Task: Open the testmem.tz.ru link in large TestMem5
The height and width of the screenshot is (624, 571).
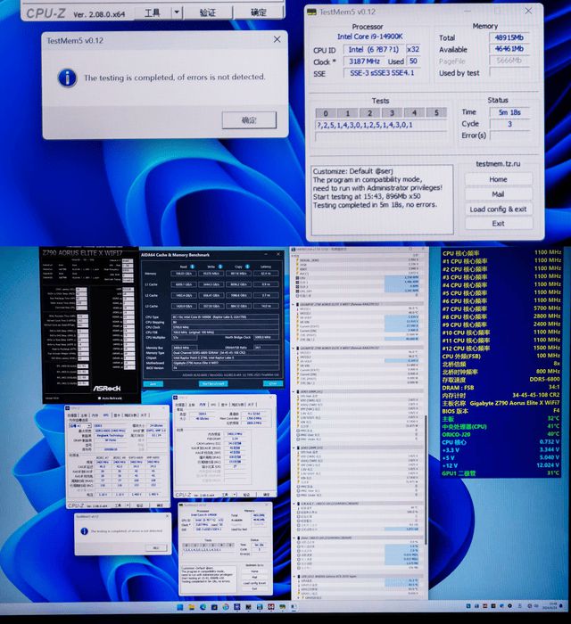Action: (498, 164)
